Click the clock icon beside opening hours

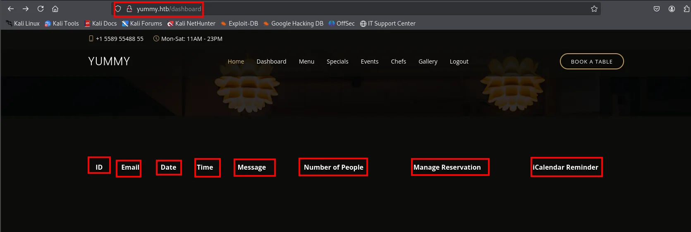pyautogui.click(x=156, y=38)
